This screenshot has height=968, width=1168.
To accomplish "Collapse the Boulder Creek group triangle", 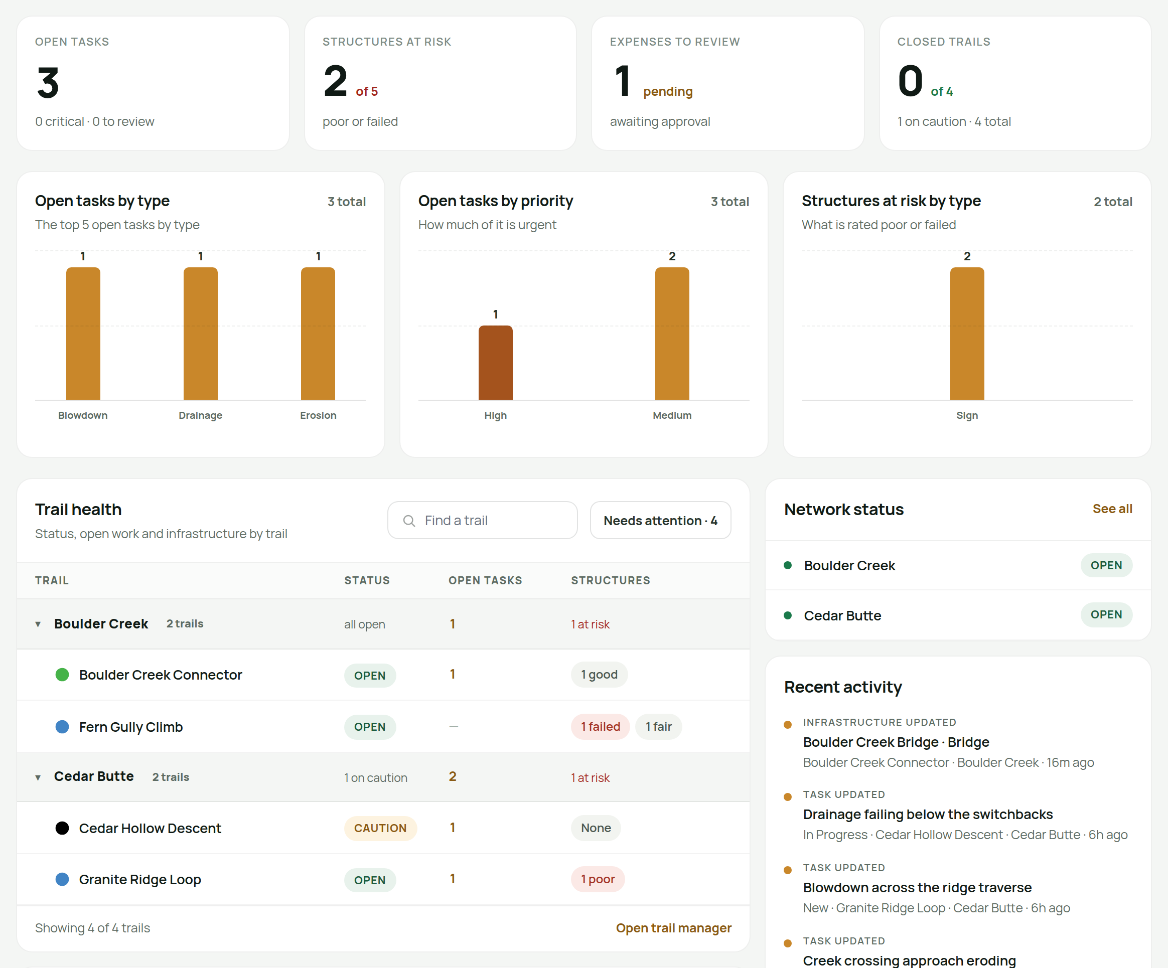I will [x=38, y=624].
